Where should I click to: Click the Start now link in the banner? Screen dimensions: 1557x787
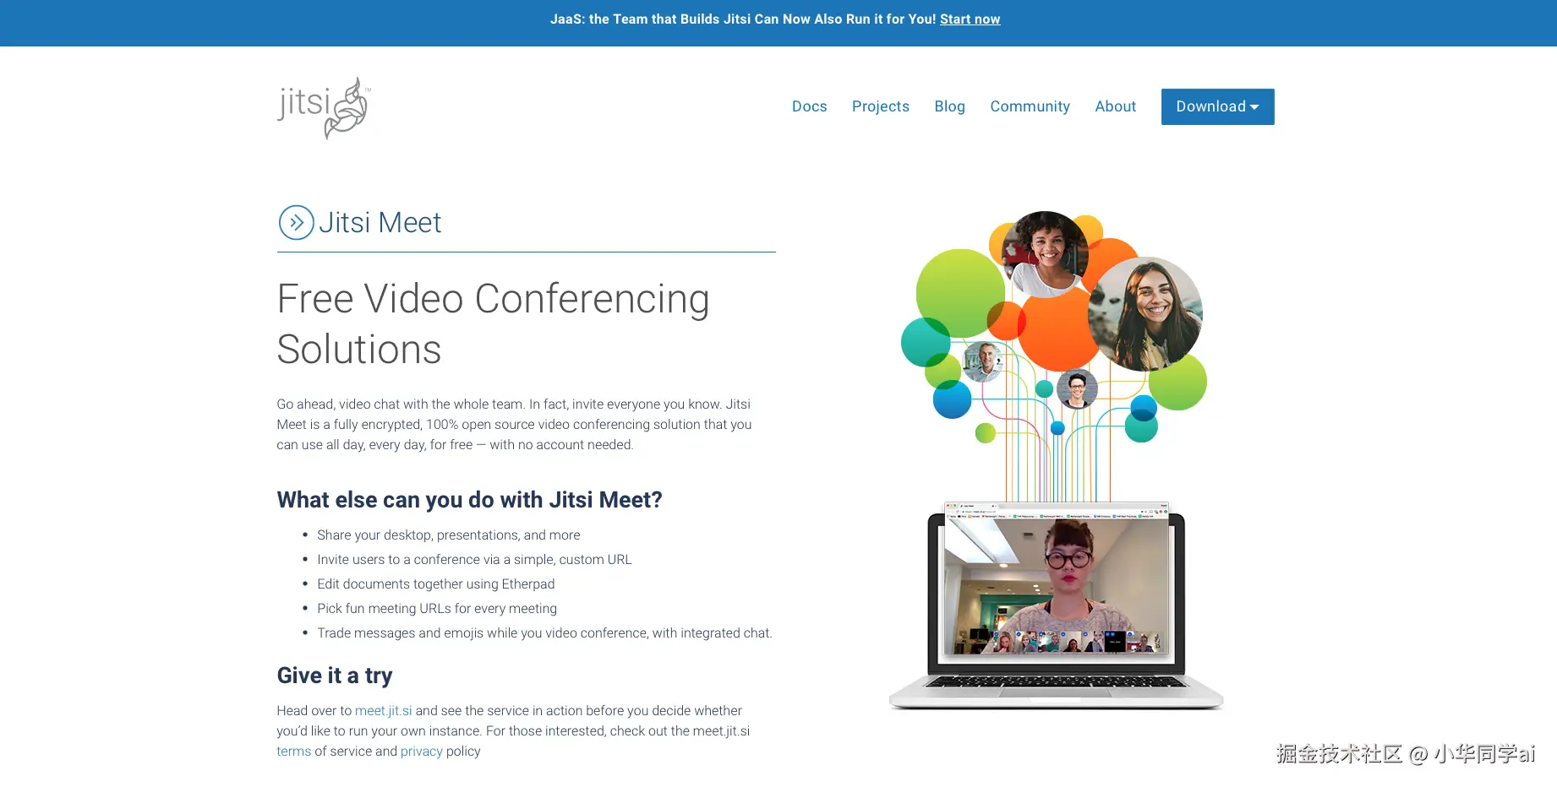click(x=970, y=19)
